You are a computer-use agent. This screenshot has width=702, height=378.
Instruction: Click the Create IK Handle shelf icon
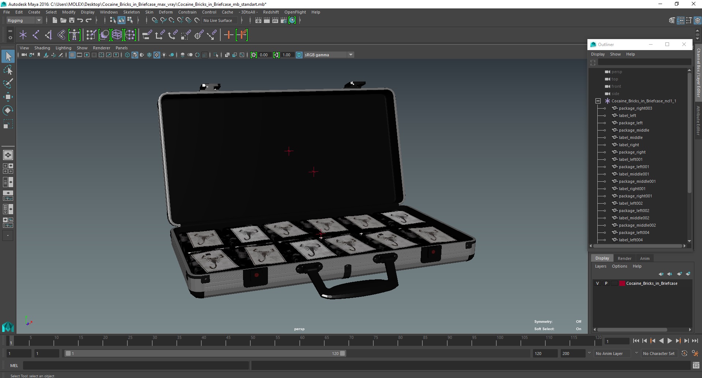[48, 35]
